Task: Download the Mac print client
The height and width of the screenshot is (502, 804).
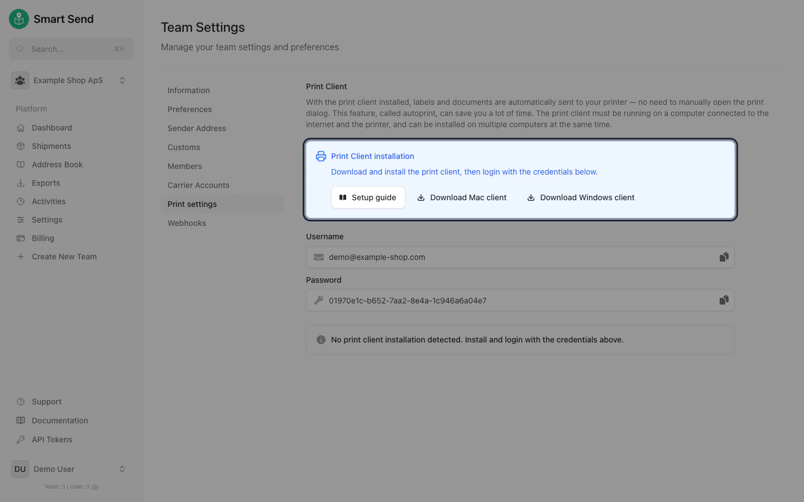Action: 461,197
